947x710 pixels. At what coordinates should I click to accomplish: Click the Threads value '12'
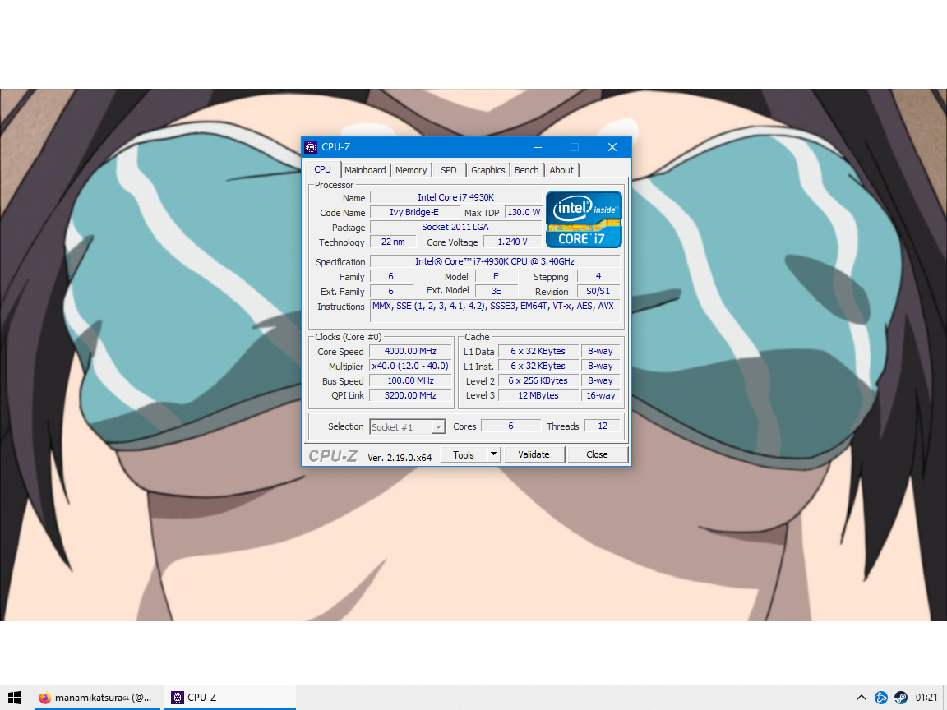point(602,426)
